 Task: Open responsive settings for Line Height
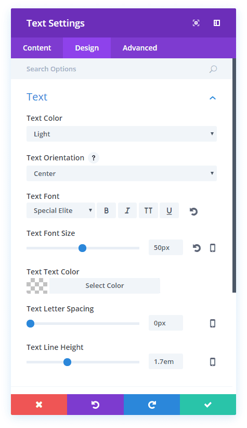coord(213,362)
